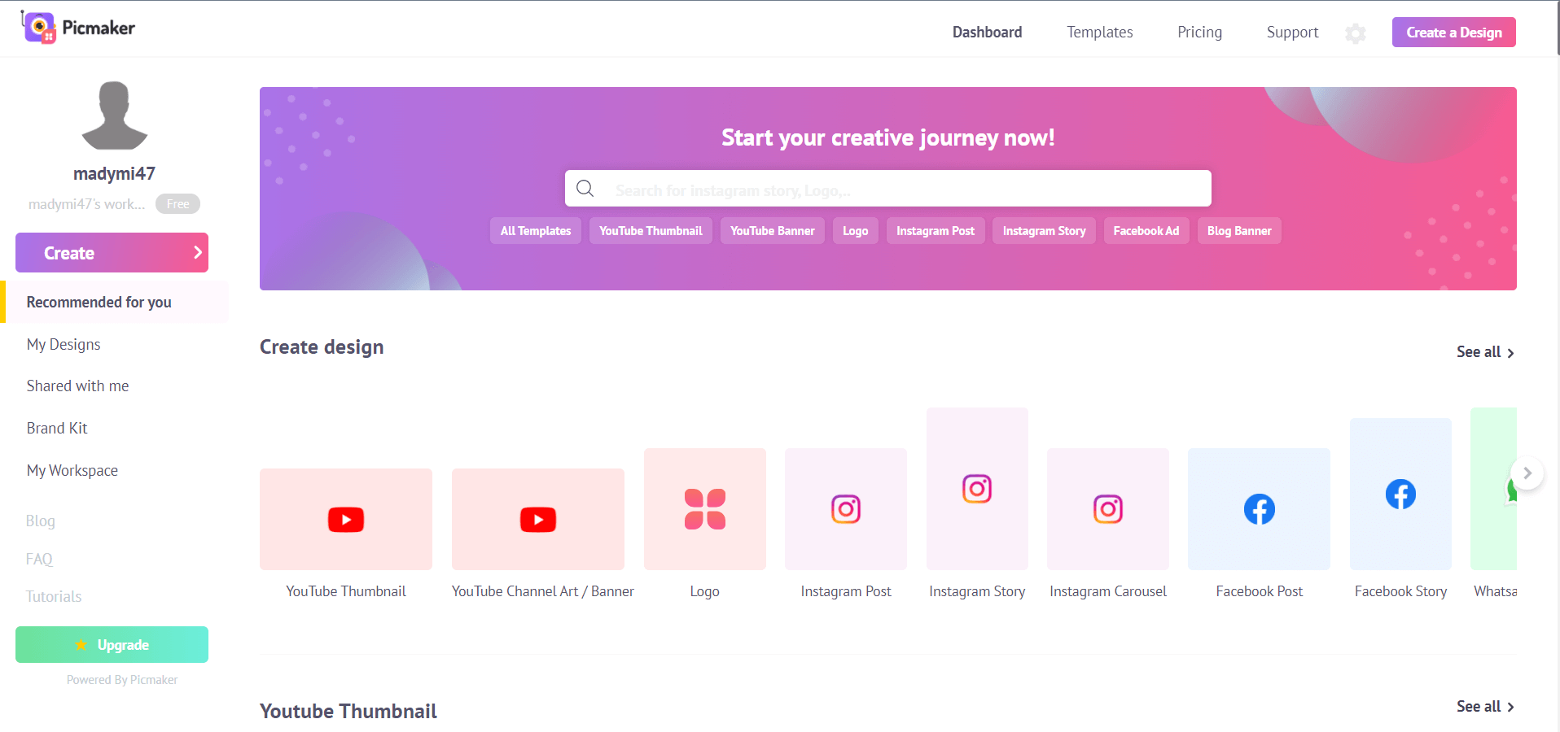Go to the Pricing page
The width and height of the screenshot is (1560, 732).
coord(1199,33)
